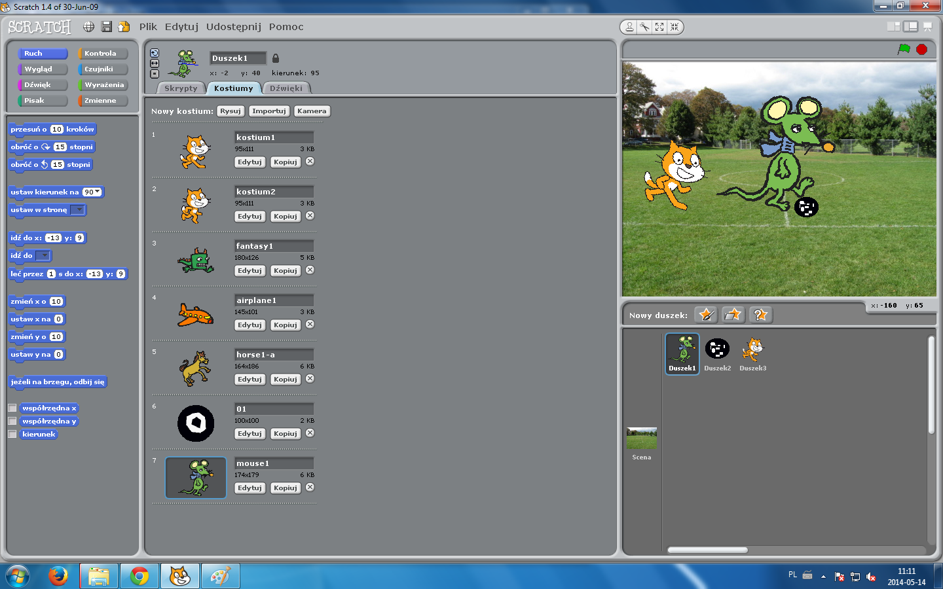
Task: Expand the 'ustaw w stronę' dropdown
Action: [x=78, y=210]
